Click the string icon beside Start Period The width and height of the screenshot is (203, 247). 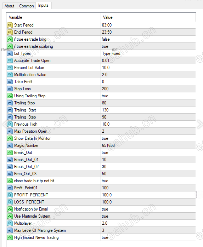(10, 25)
